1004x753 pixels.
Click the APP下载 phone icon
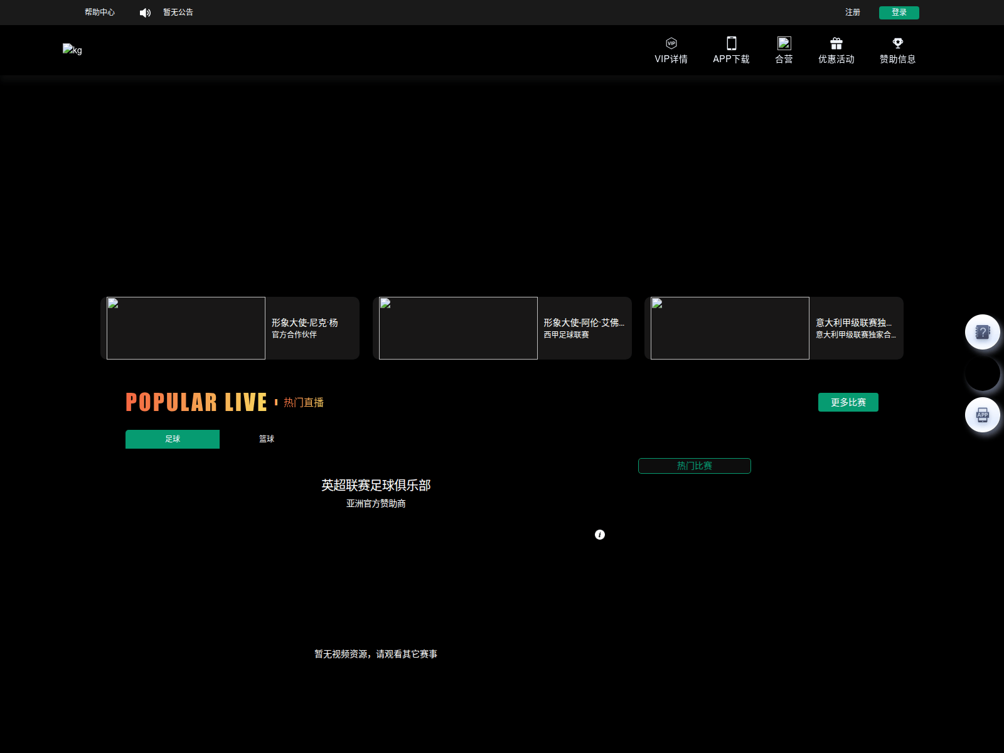(730, 43)
